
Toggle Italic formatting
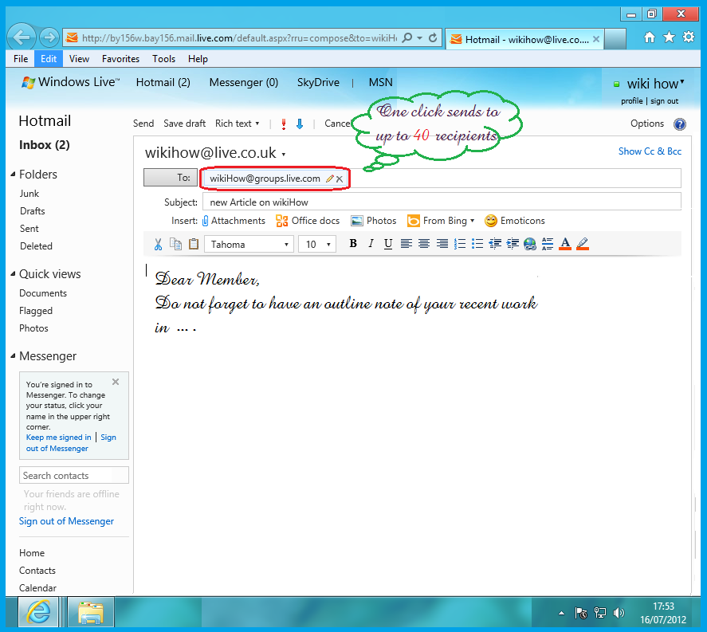[371, 244]
